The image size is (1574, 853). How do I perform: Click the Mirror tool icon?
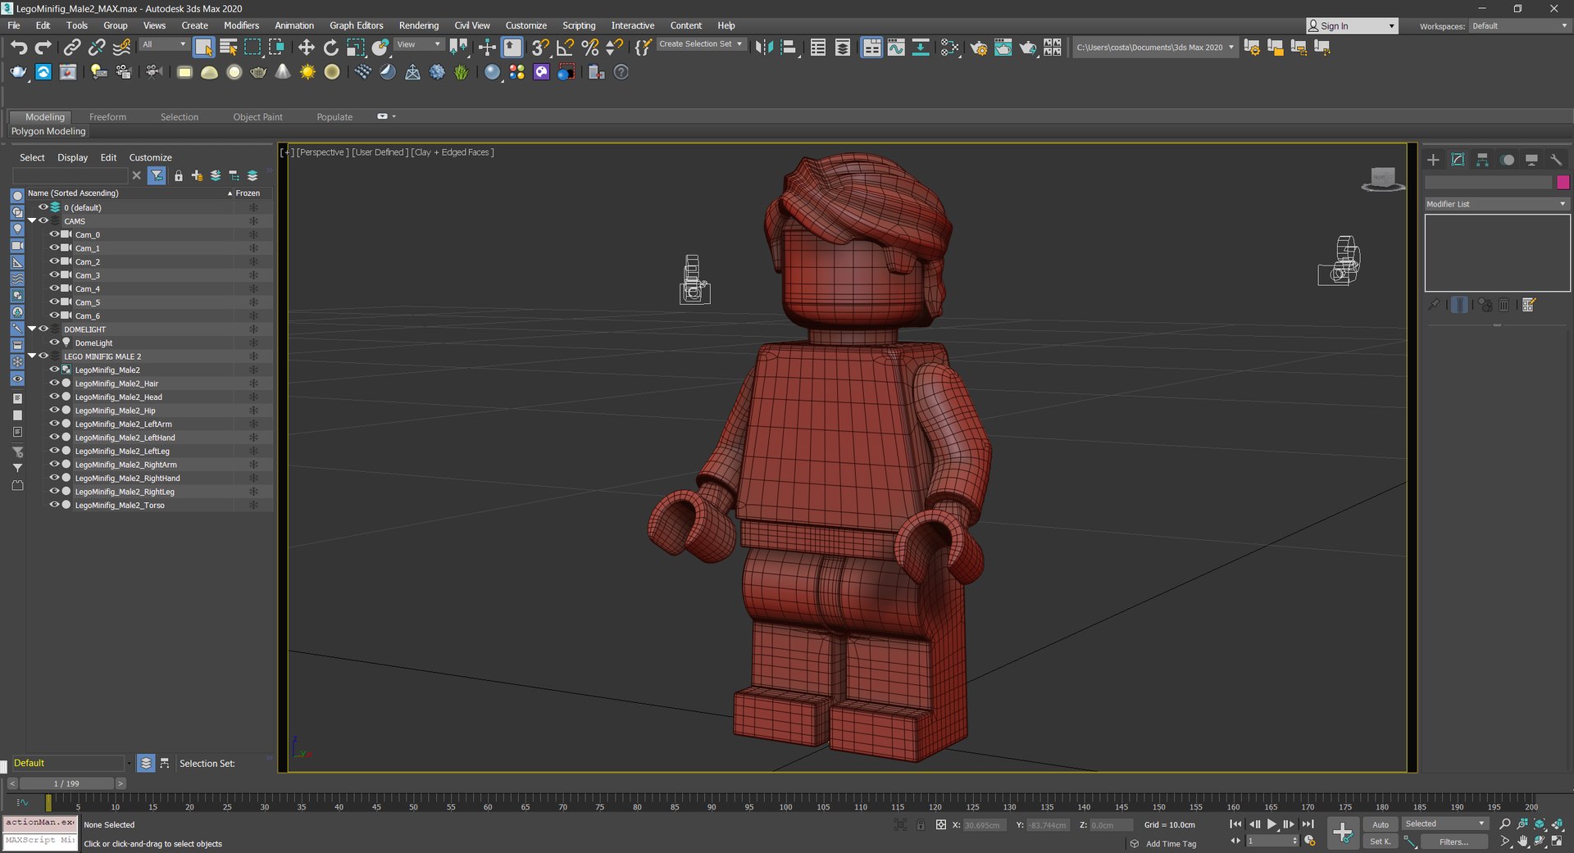[x=764, y=48]
